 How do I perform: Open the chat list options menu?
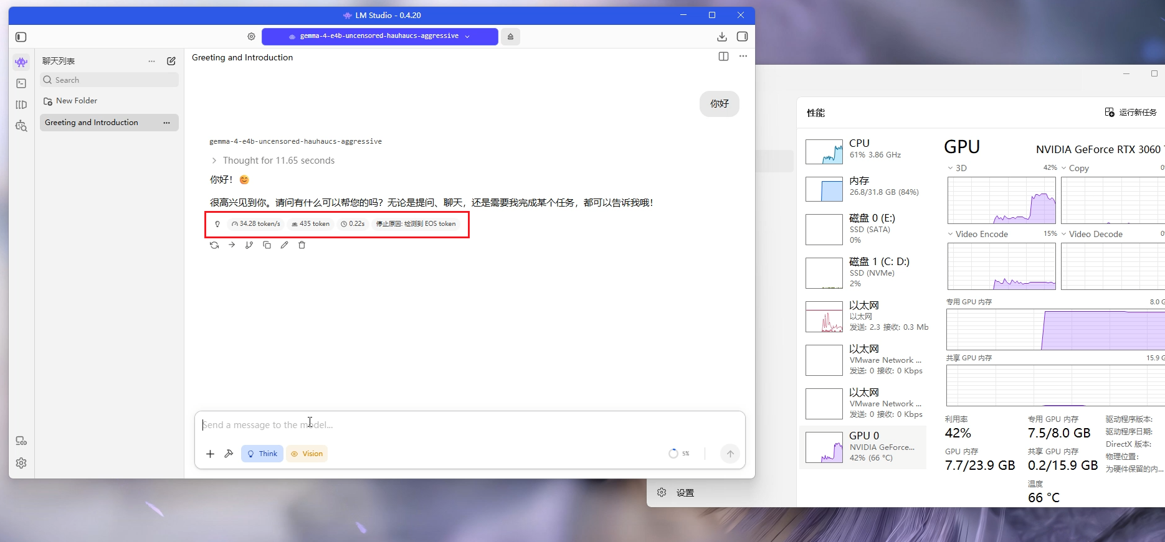coord(151,61)
